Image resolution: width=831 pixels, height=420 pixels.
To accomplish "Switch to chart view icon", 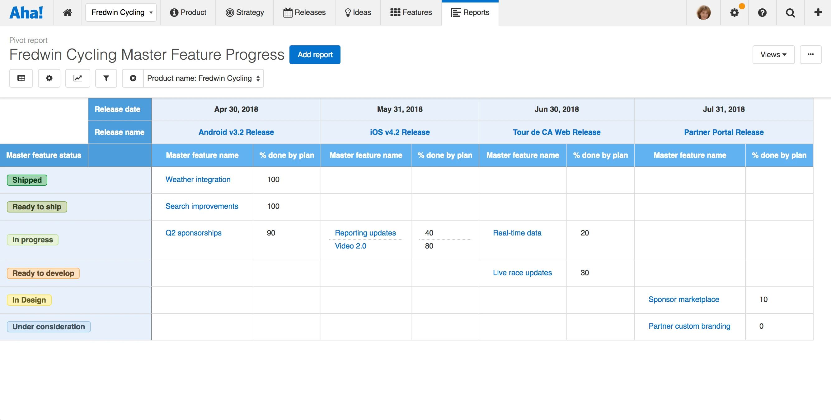I will pos(78,78).
